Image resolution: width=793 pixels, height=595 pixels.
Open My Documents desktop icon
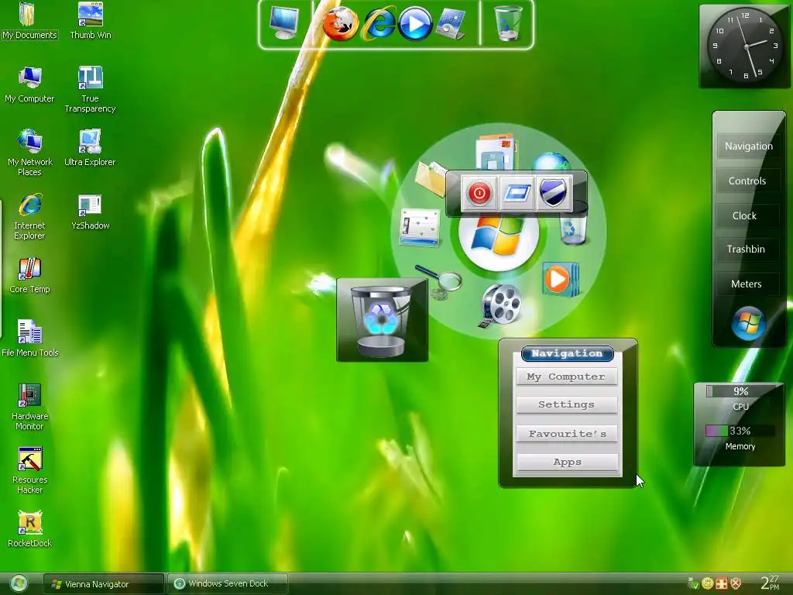click(x=29, y=20)
